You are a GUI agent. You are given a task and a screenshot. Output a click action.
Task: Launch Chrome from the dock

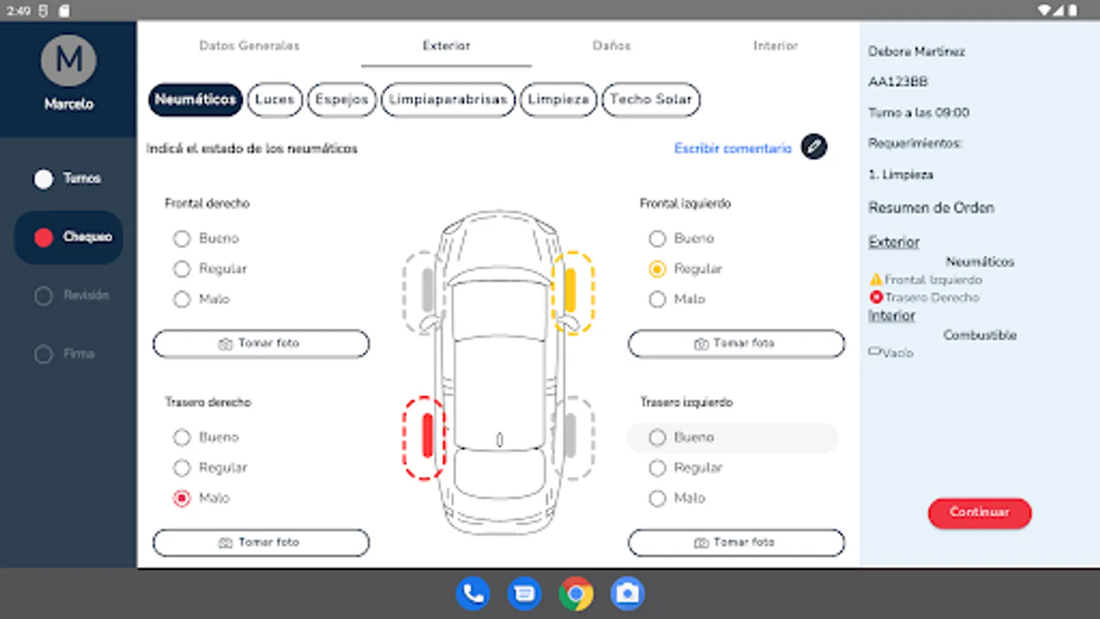coord(576,593)
